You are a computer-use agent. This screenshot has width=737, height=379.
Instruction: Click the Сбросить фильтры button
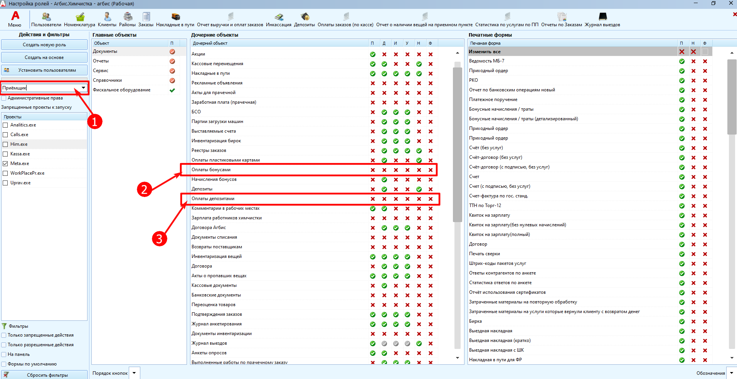44,375
